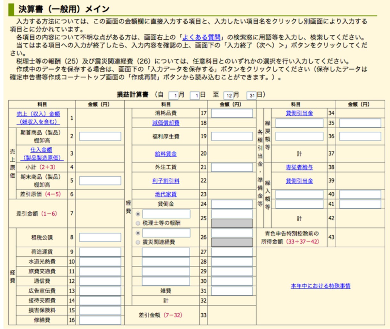Click the 租税公課 amount field
Screen dimensions: 390x329
[100, 237]
